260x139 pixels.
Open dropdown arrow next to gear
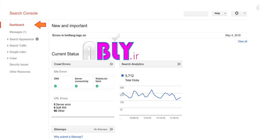click(244, 13)
